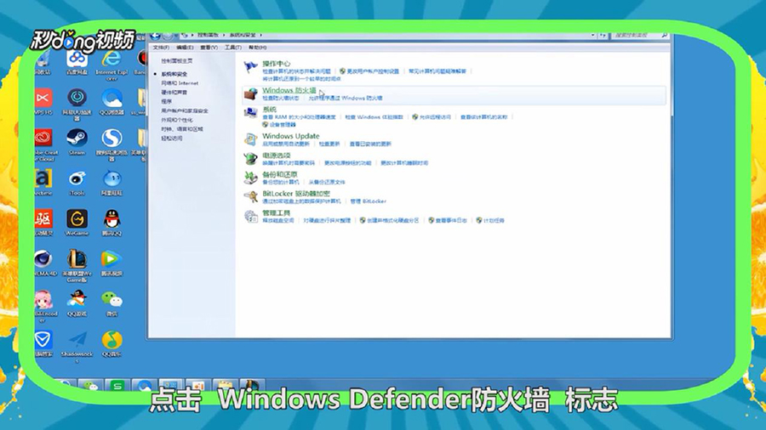The image size is (766, 430).
Task: Open the 操作中心 heading link
Action: tap(276, 64)
